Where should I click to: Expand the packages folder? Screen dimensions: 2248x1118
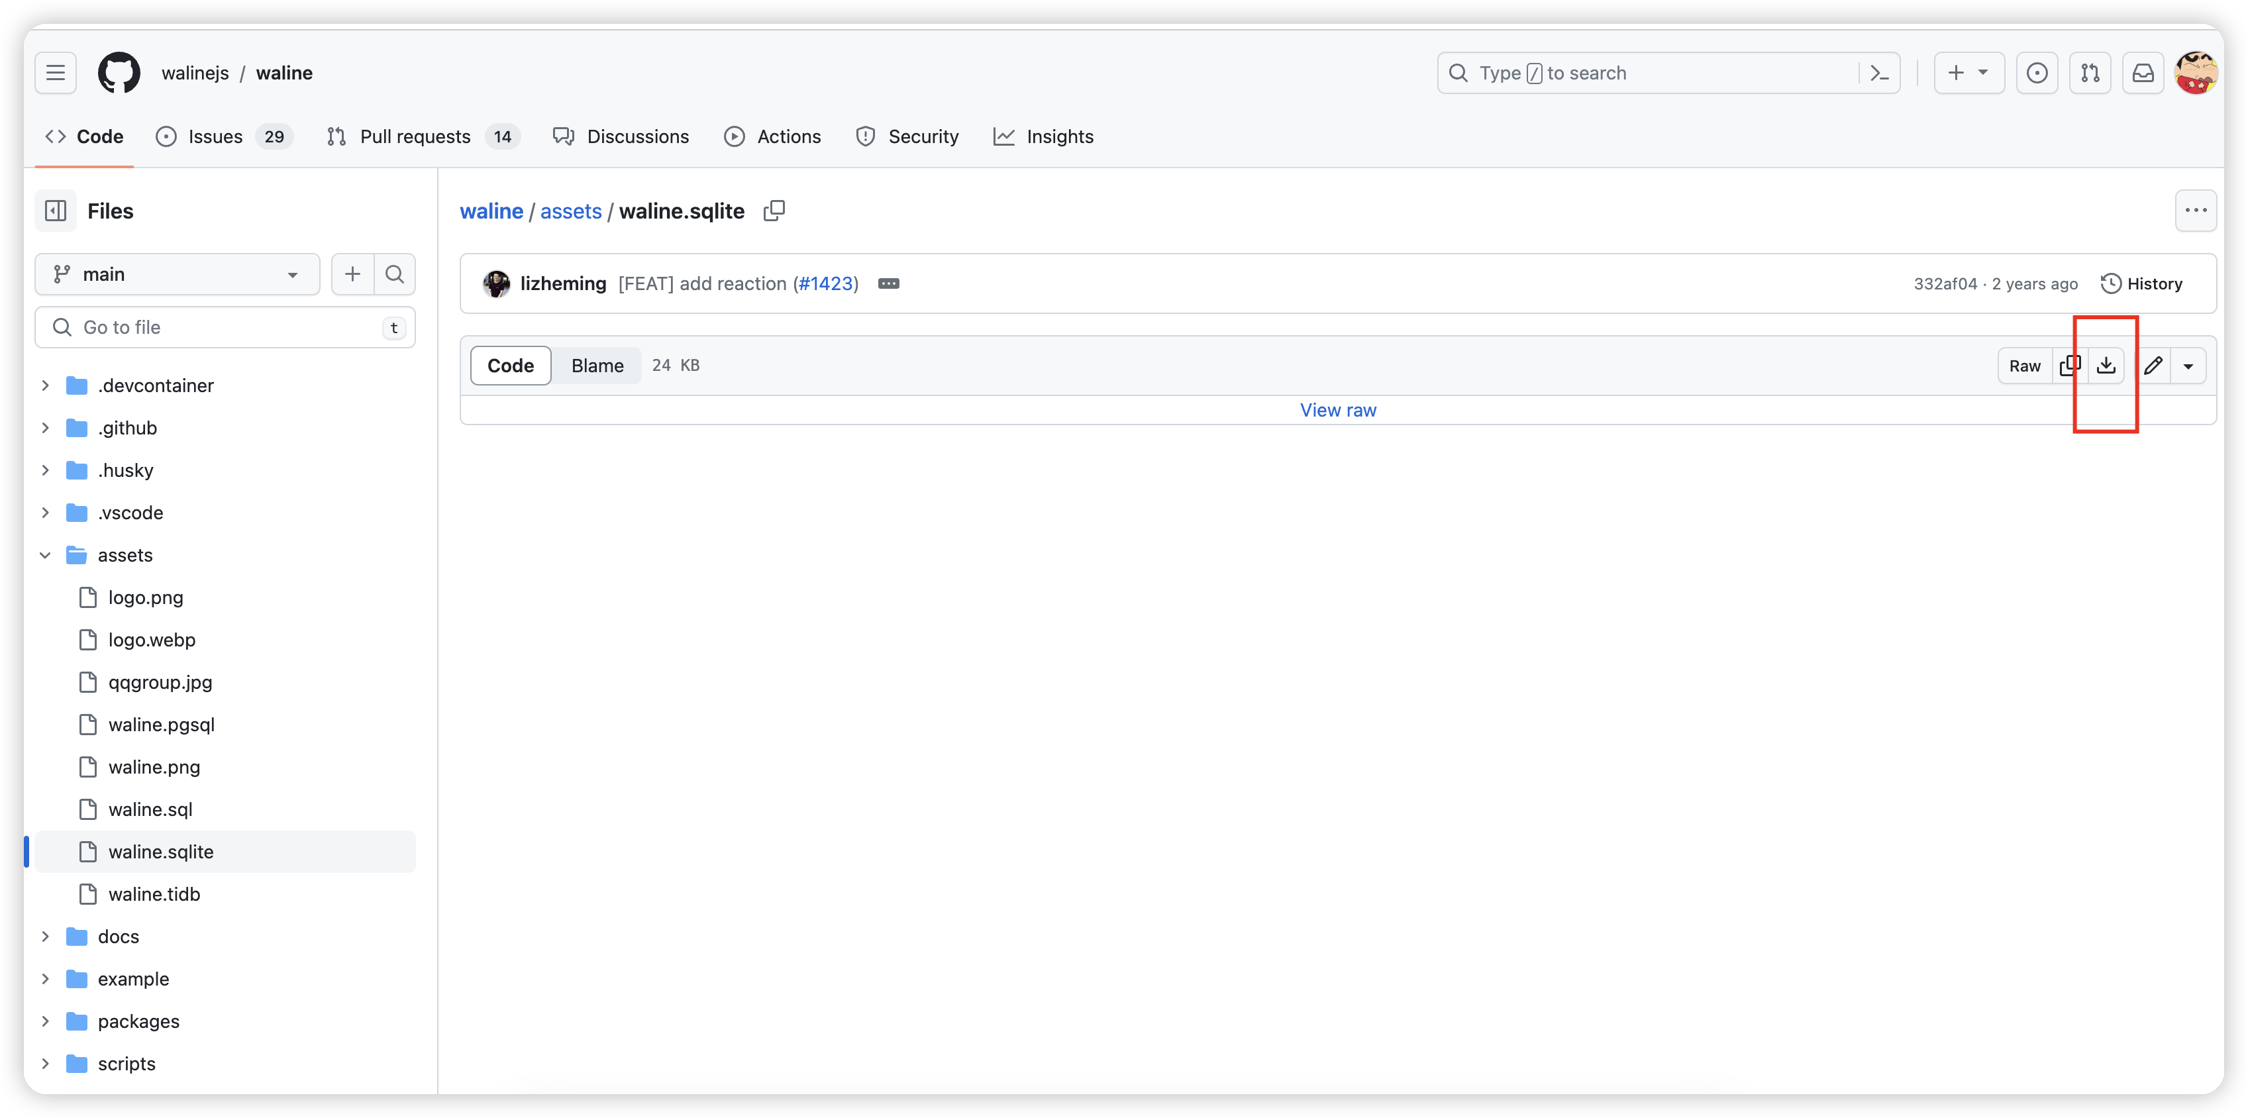click(x=46, y=1021)
